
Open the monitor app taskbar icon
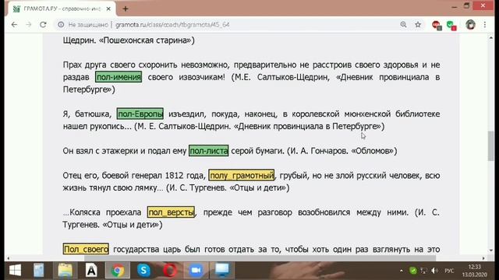(x=222, y=271)
